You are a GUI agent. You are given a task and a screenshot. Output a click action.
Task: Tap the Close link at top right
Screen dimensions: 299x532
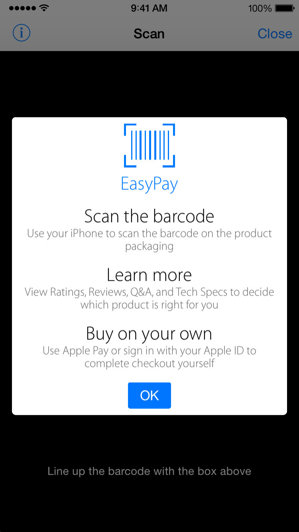coord(275,34)
